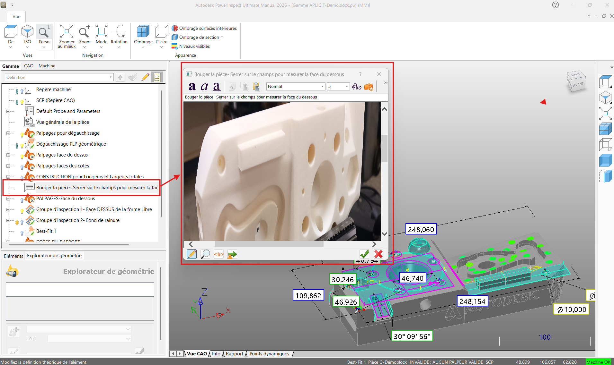Click the green checkmark to confirm dialog
Image resolution: width=614 pixels, height=365 pixels.
coord(364,254)
